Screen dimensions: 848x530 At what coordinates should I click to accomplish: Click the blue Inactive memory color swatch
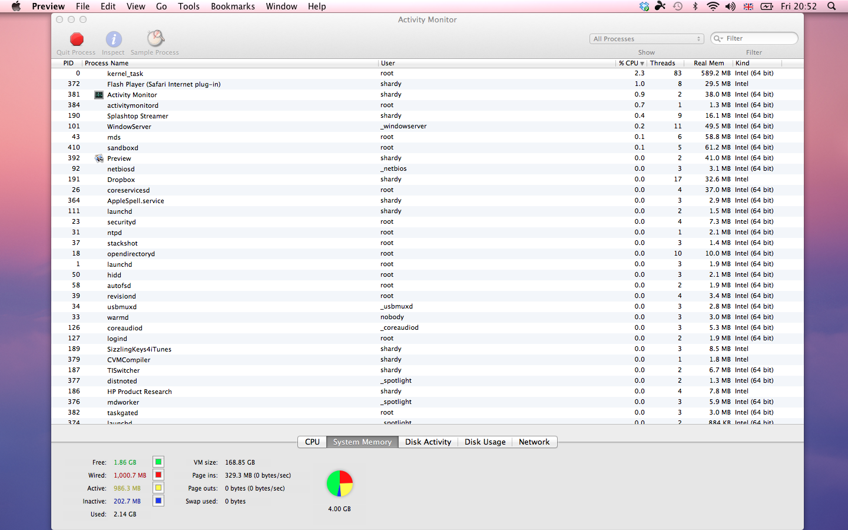pyautogui.click(x=158, y=501)
